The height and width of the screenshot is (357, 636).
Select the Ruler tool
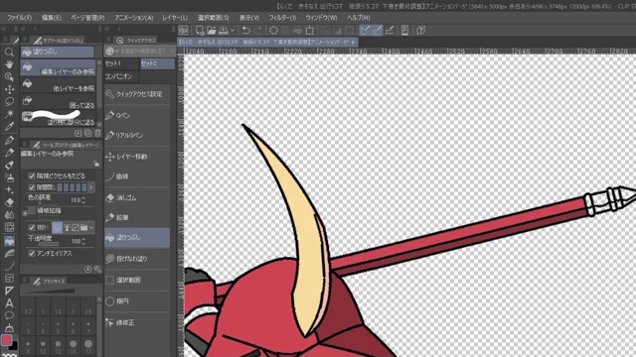(x=9, y=291)
